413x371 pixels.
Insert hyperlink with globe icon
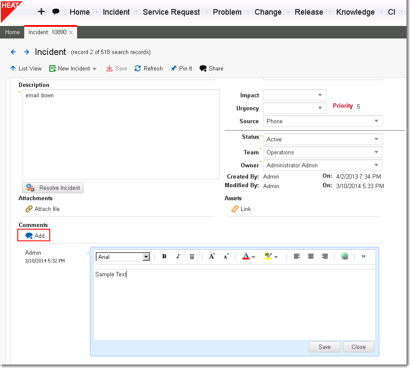(345, 256)
